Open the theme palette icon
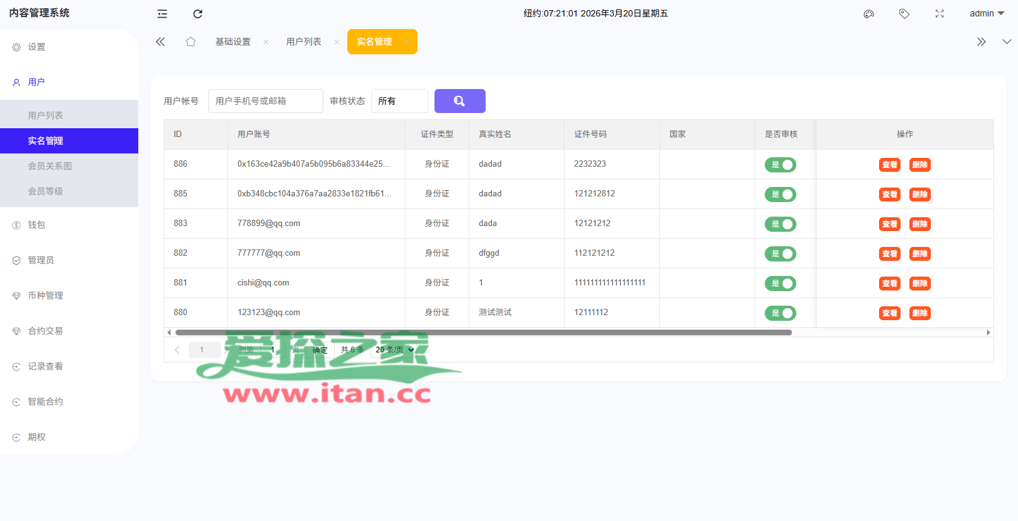This screenshot has height=521, width=1018. point(869,13)
